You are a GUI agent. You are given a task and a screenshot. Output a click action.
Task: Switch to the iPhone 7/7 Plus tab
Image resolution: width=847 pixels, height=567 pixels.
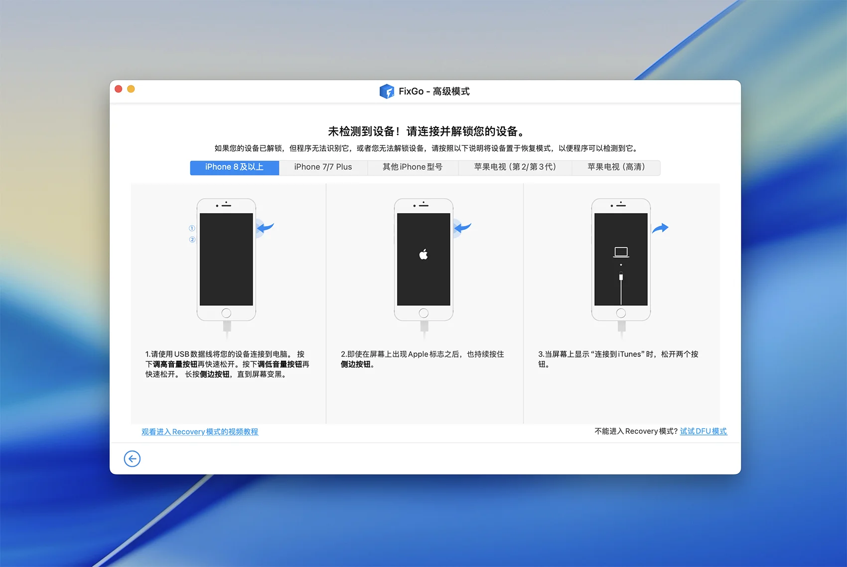[x=323, y=167]
